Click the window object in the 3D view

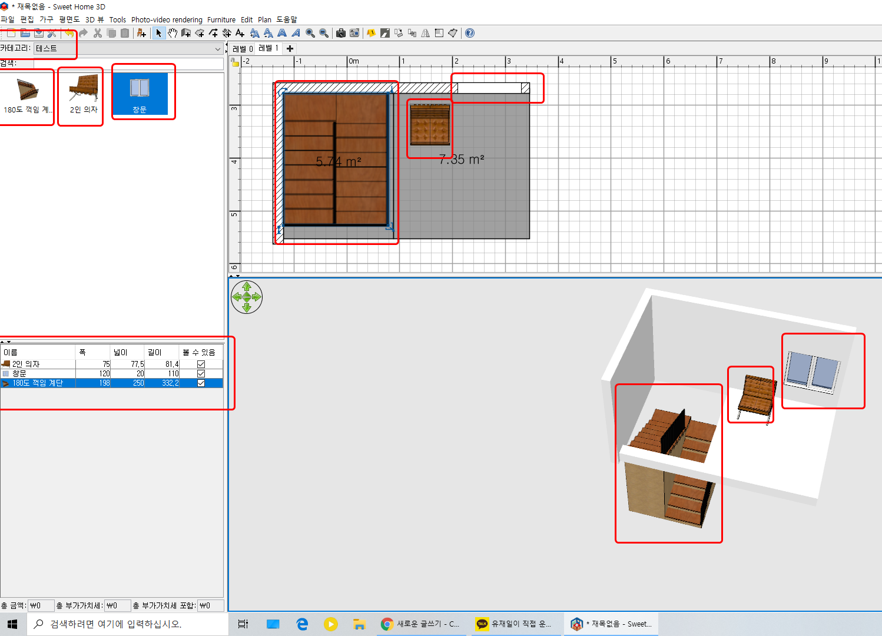click(x=813, y=372)
